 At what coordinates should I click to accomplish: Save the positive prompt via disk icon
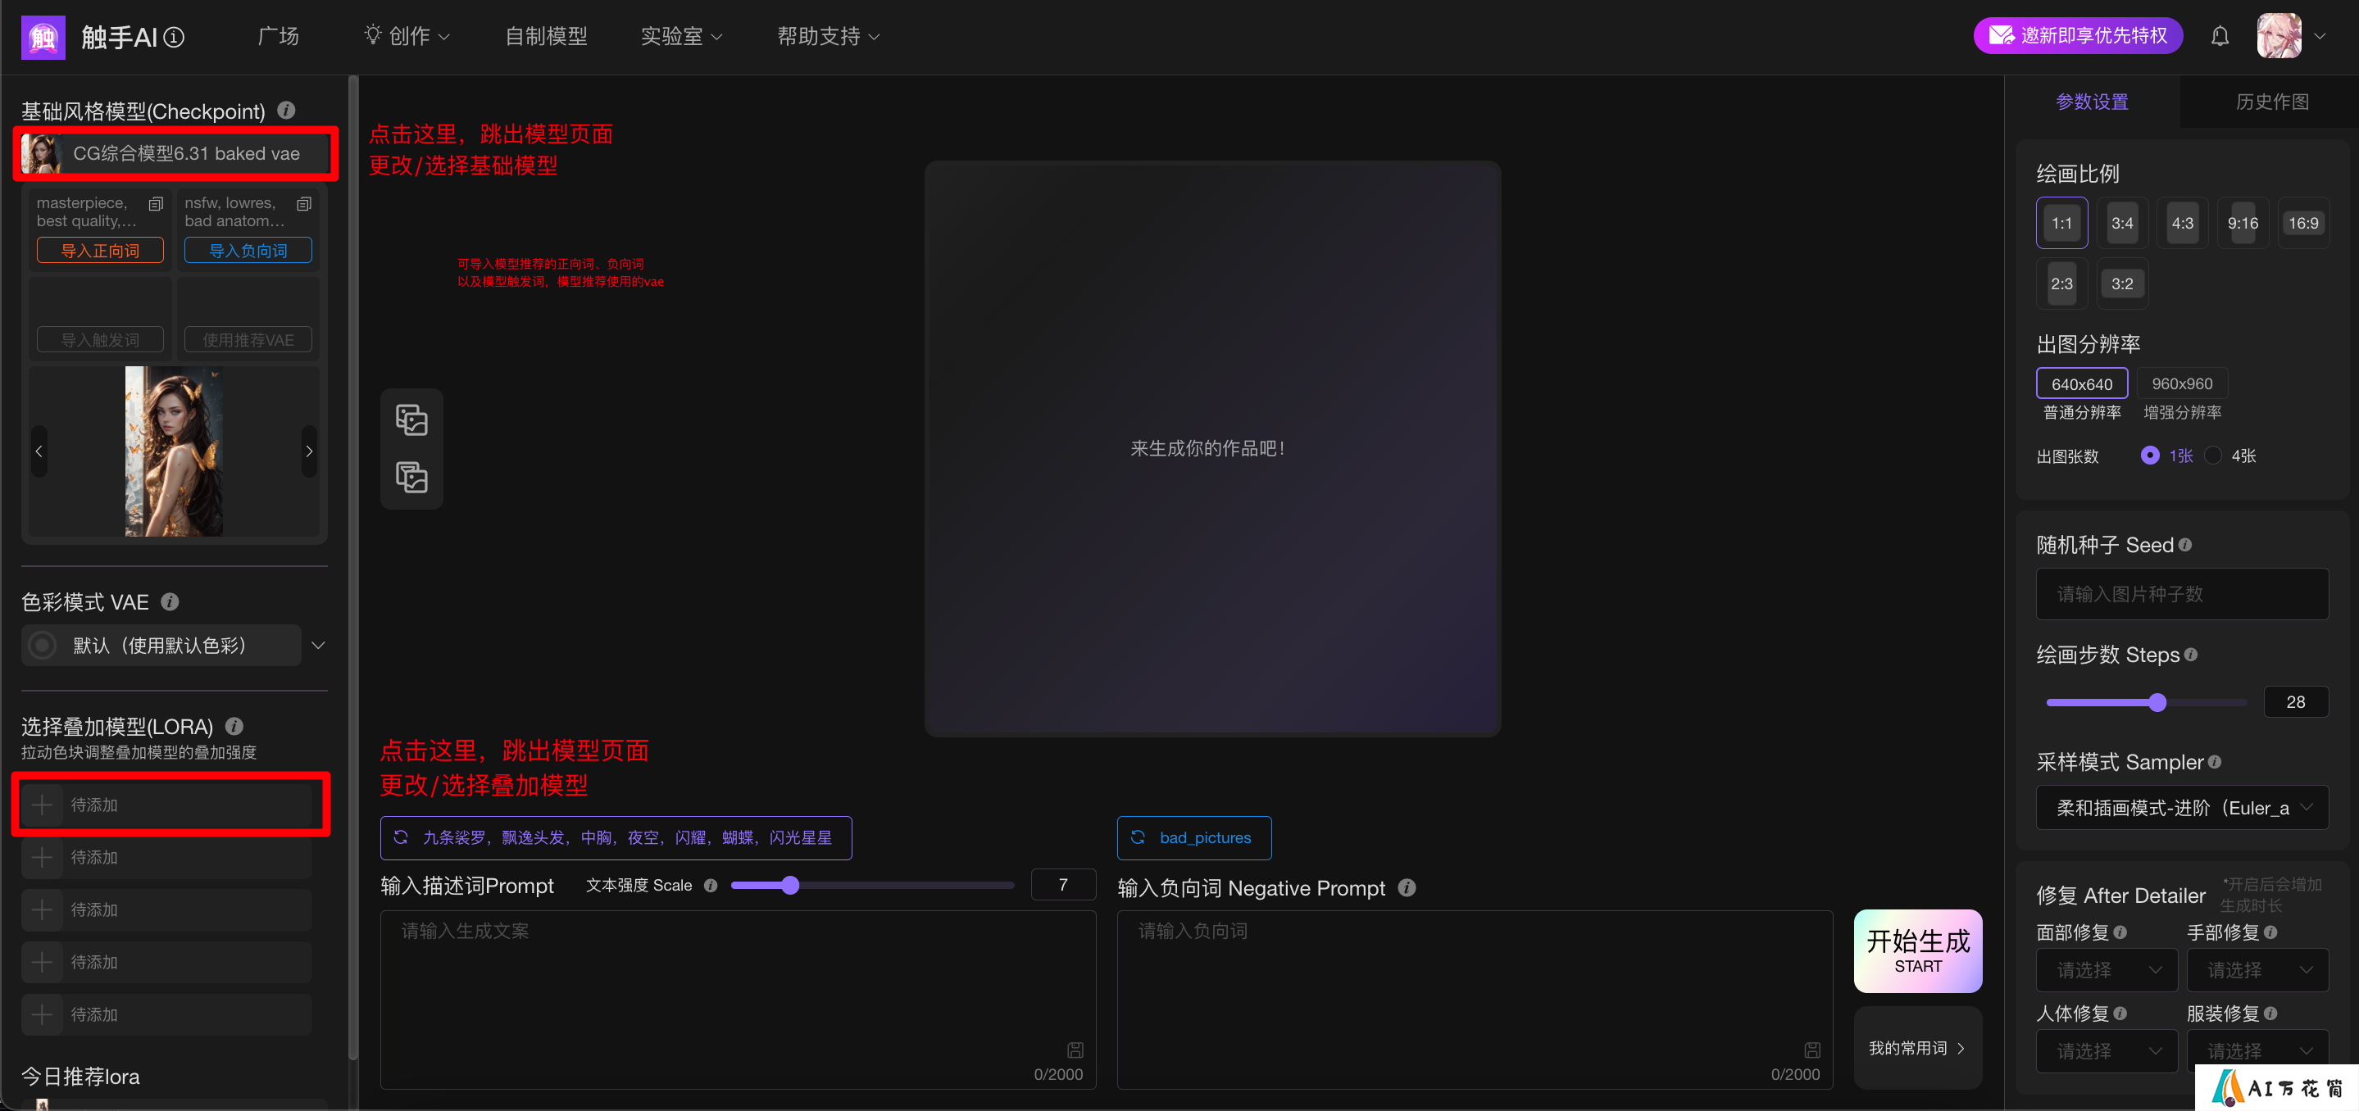pyautogui.click(x=1075, y=1050)
